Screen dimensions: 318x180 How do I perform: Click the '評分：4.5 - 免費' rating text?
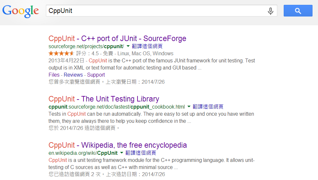point(94,54)
